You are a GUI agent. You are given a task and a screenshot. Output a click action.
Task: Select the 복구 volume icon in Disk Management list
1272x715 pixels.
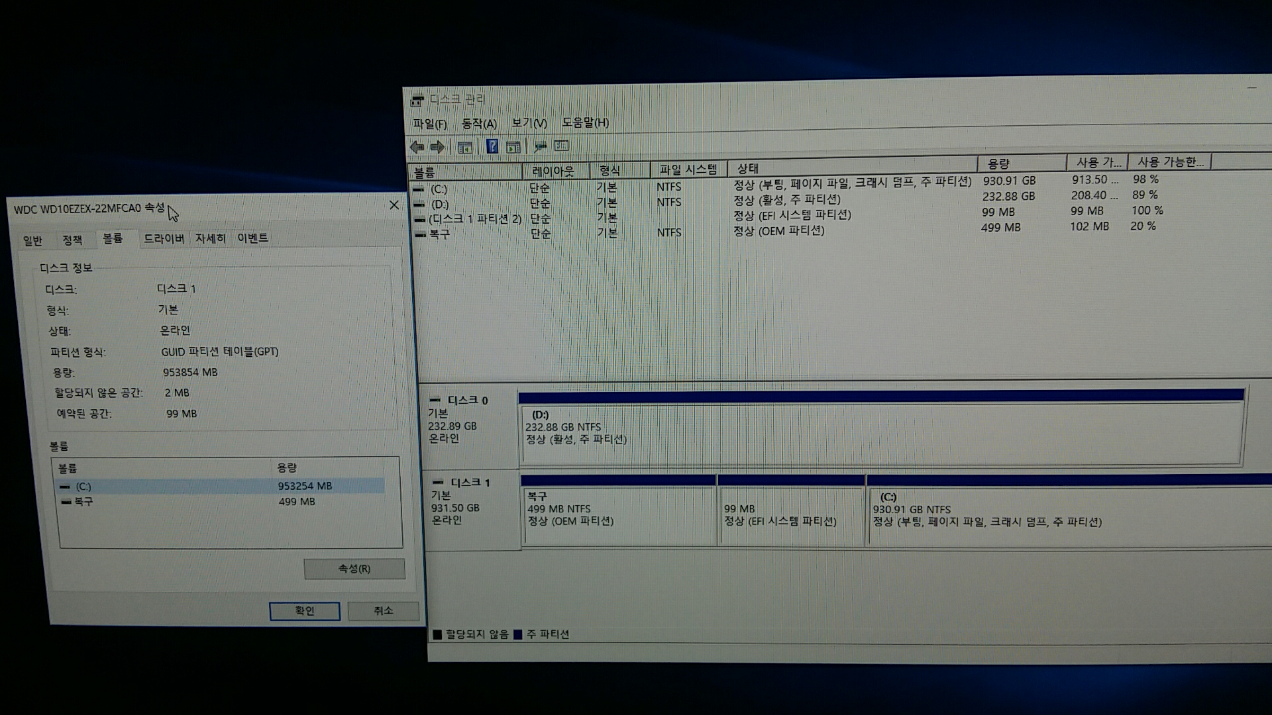420,235
